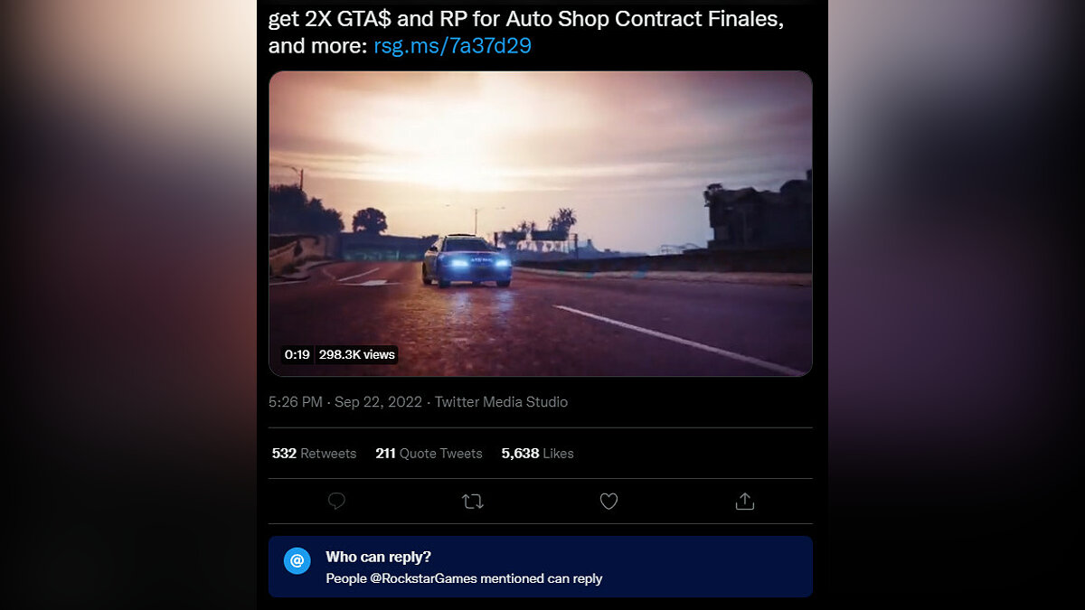Click the white lane marking in video
This screenshot has width=1085, height=610.
[x=679, y=340]
